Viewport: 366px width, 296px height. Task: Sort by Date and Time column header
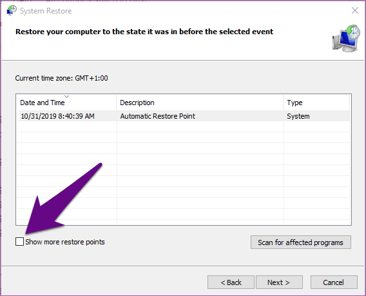click(66, 103)
